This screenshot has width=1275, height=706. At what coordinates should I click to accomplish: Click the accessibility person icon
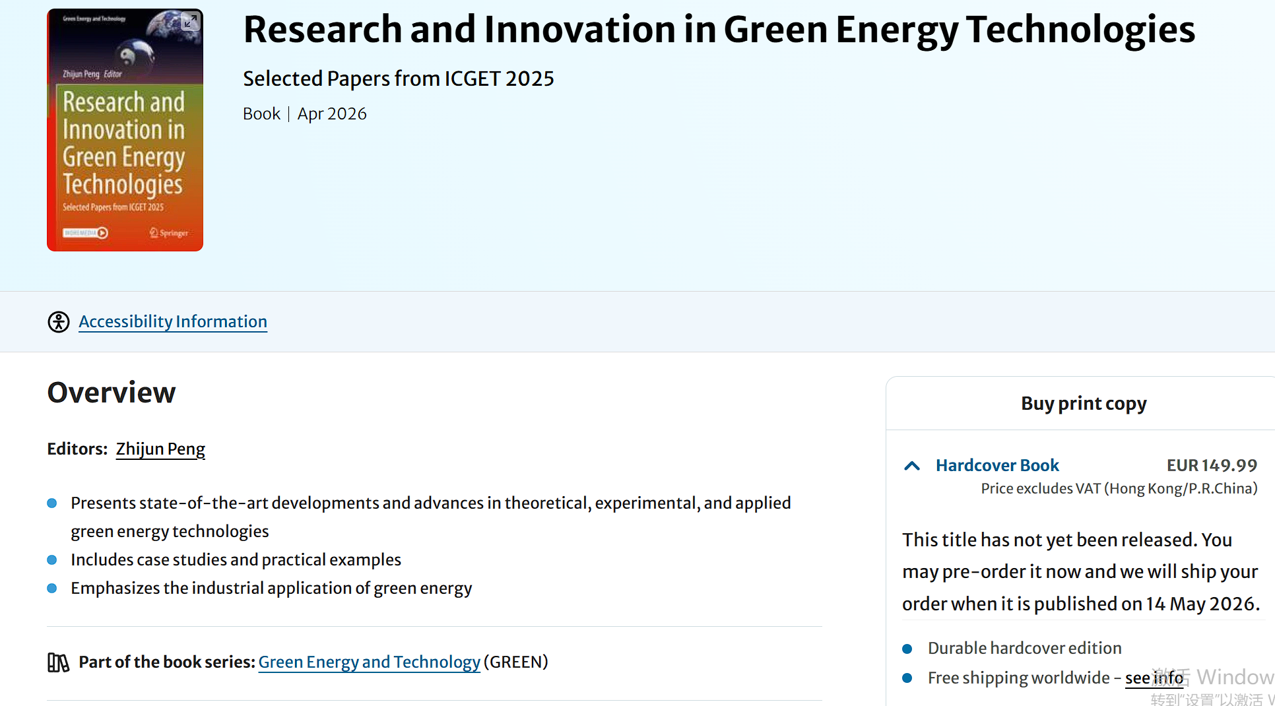coord(59,322)
